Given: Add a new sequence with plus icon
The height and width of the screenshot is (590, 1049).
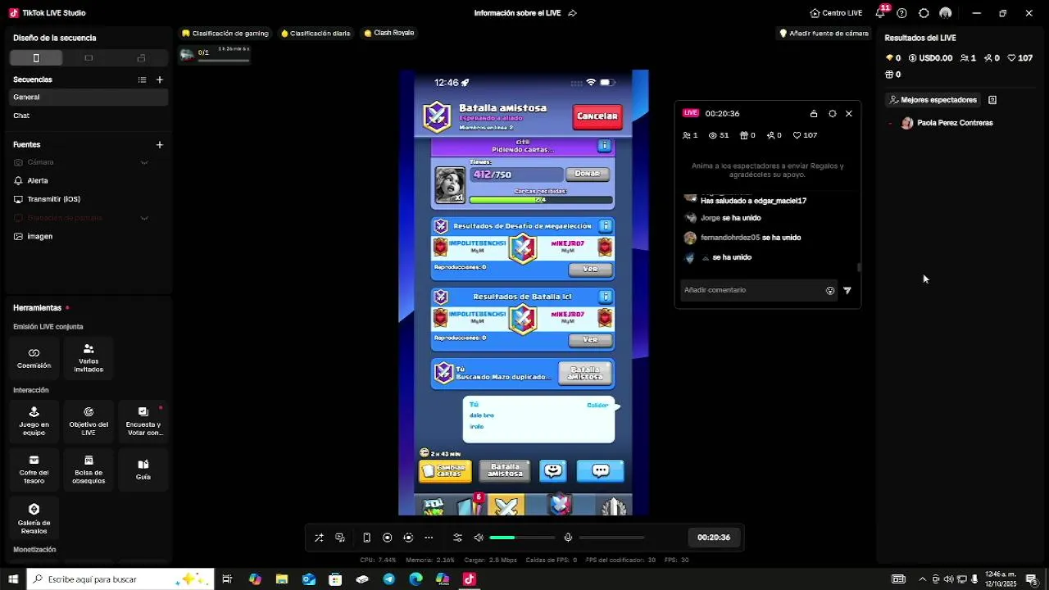Looking at the screenshot, I should point(160,79).
